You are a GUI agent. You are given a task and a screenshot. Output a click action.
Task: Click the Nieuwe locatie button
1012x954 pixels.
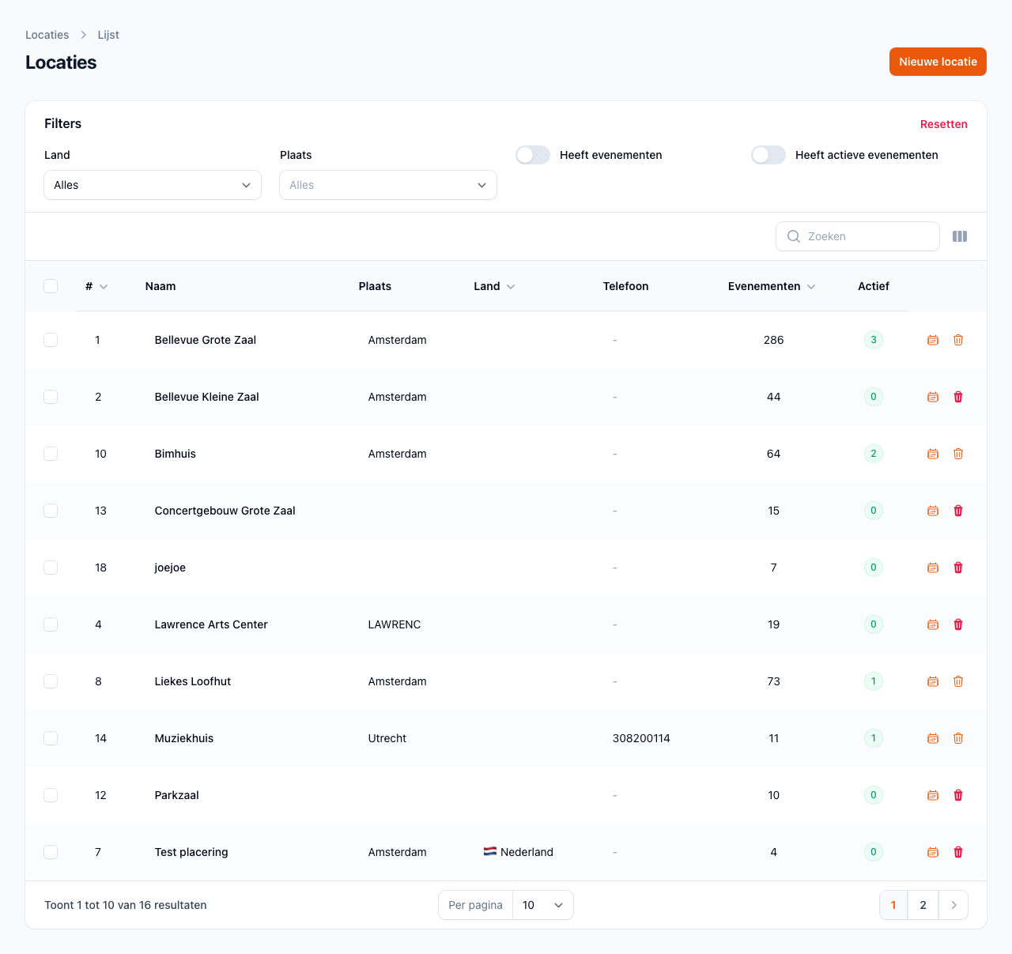(938, 62)
